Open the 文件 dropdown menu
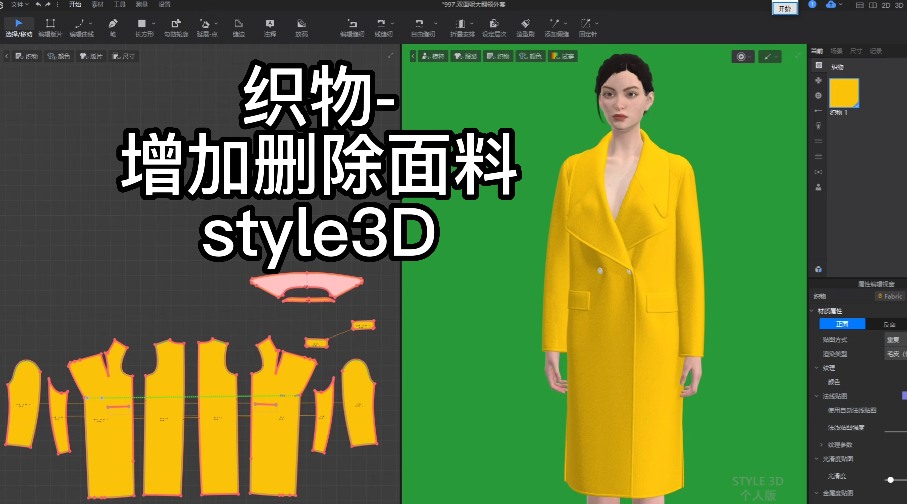This screenshot has height=504, width=907. 19,4
